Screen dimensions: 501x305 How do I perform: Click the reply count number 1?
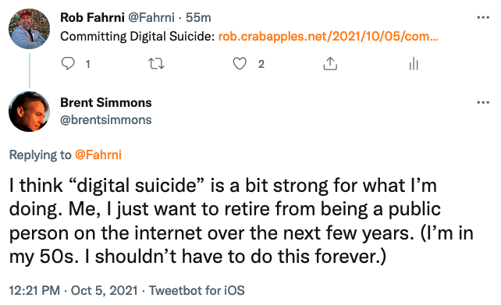point(88,64)
